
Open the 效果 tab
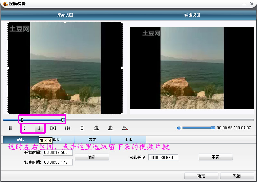coord(93,140)
